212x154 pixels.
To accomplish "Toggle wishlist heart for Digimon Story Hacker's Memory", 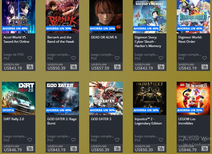I will pos(161,58).
